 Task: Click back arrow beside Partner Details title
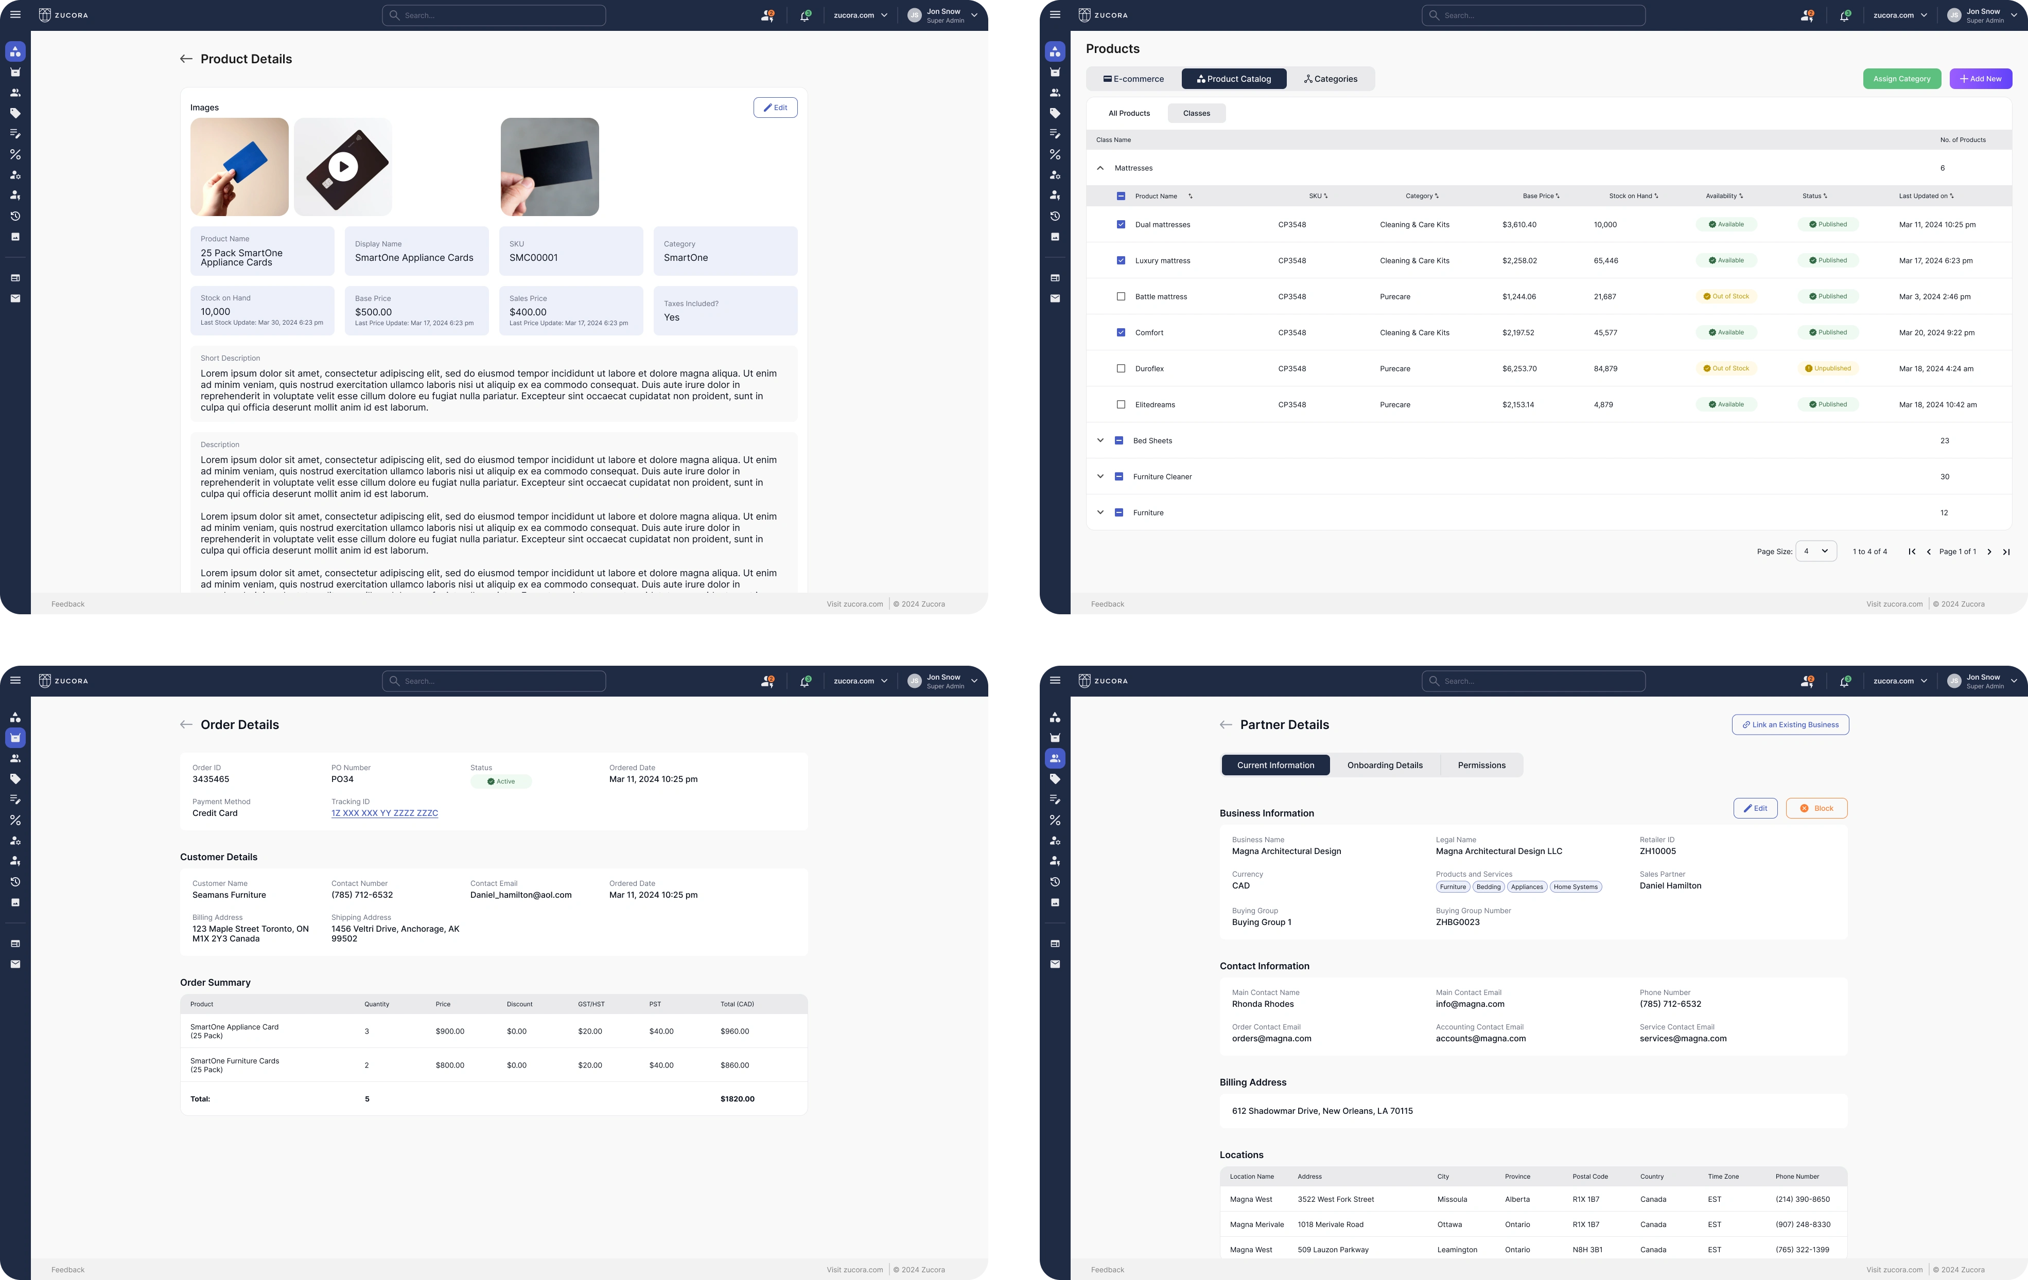[x=1226, y=724]
